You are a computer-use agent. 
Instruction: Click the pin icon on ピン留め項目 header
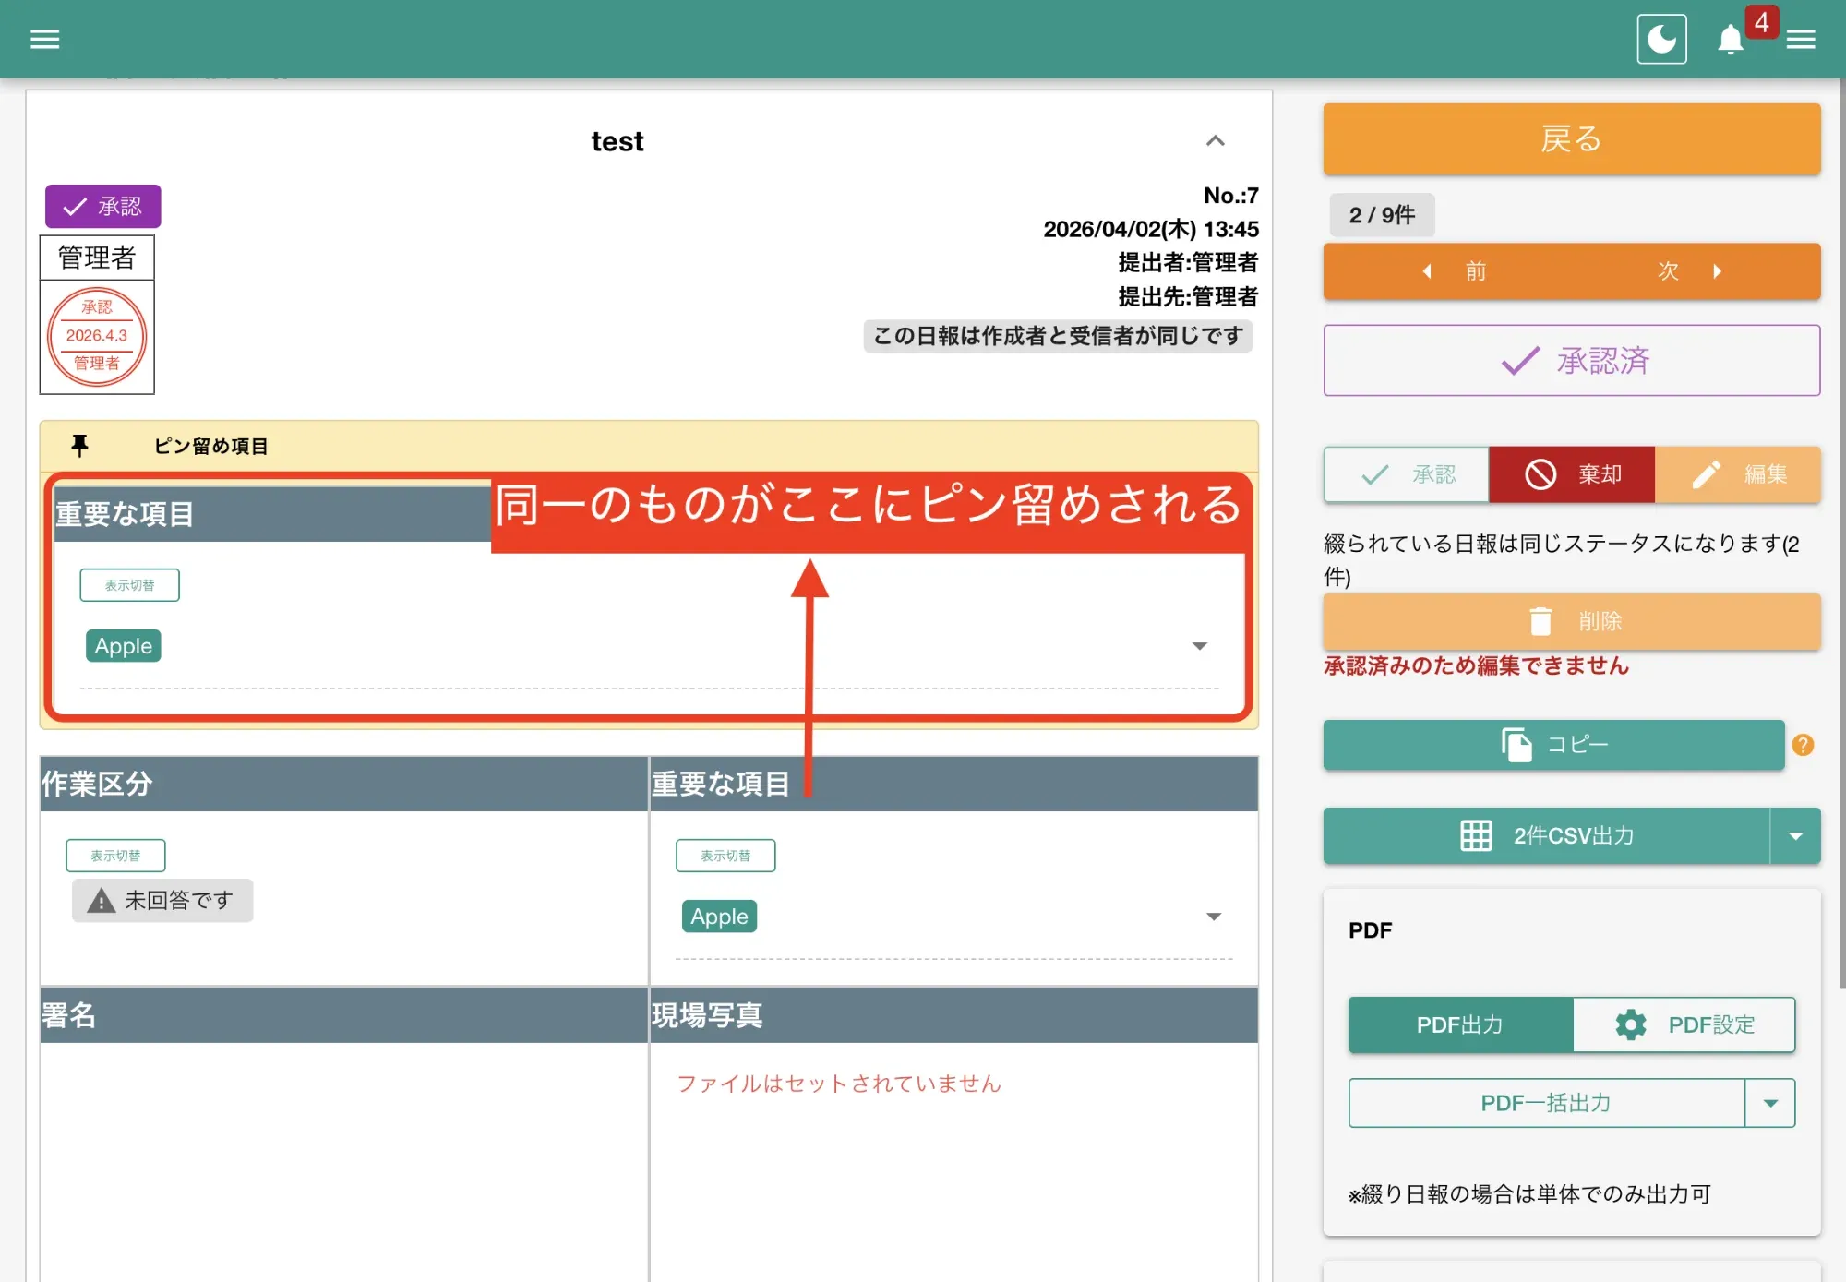(x=79, y=446)
